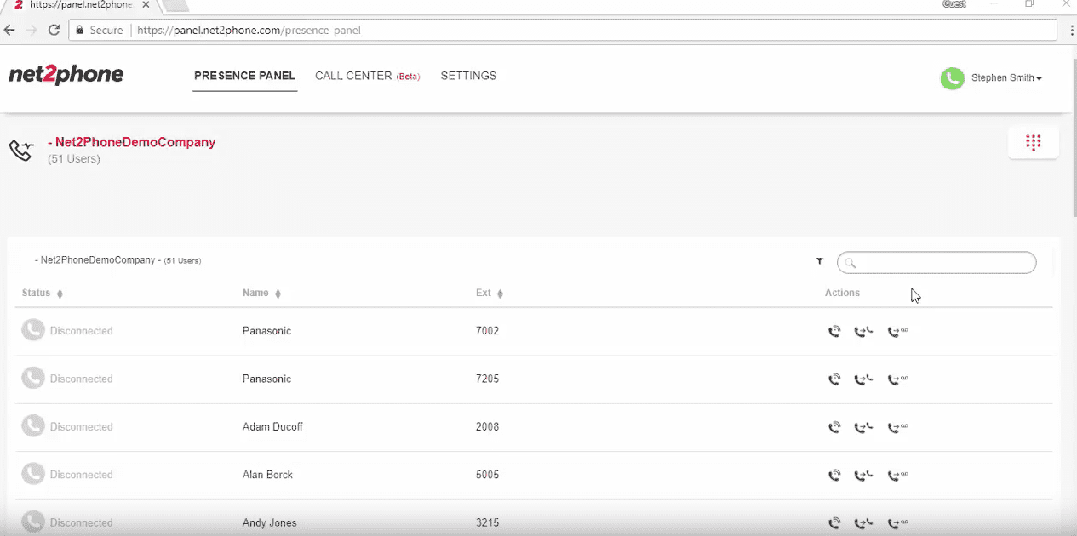Click transfer call icon for extension 7205

tap(863, 379)
